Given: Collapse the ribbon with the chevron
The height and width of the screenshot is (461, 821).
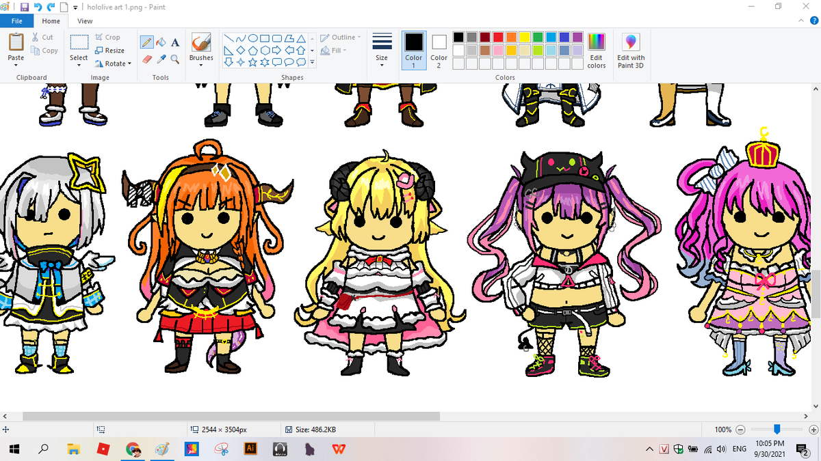Looking at the screenshot, I should [802, 21].
